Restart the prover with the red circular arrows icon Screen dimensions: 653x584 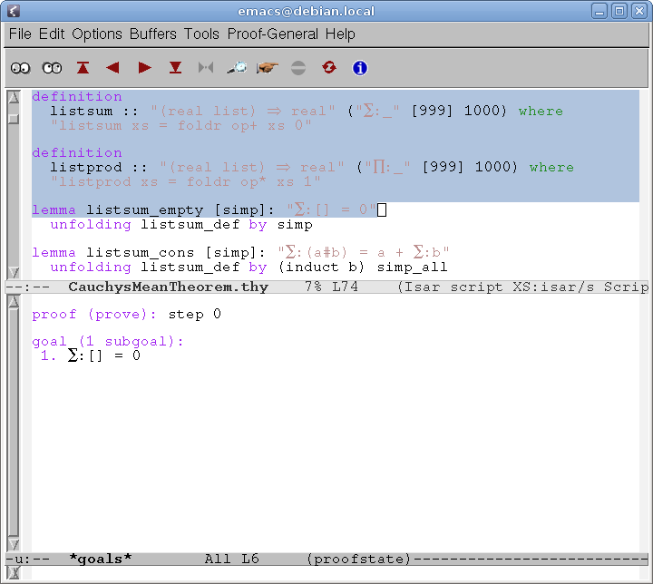328,68
